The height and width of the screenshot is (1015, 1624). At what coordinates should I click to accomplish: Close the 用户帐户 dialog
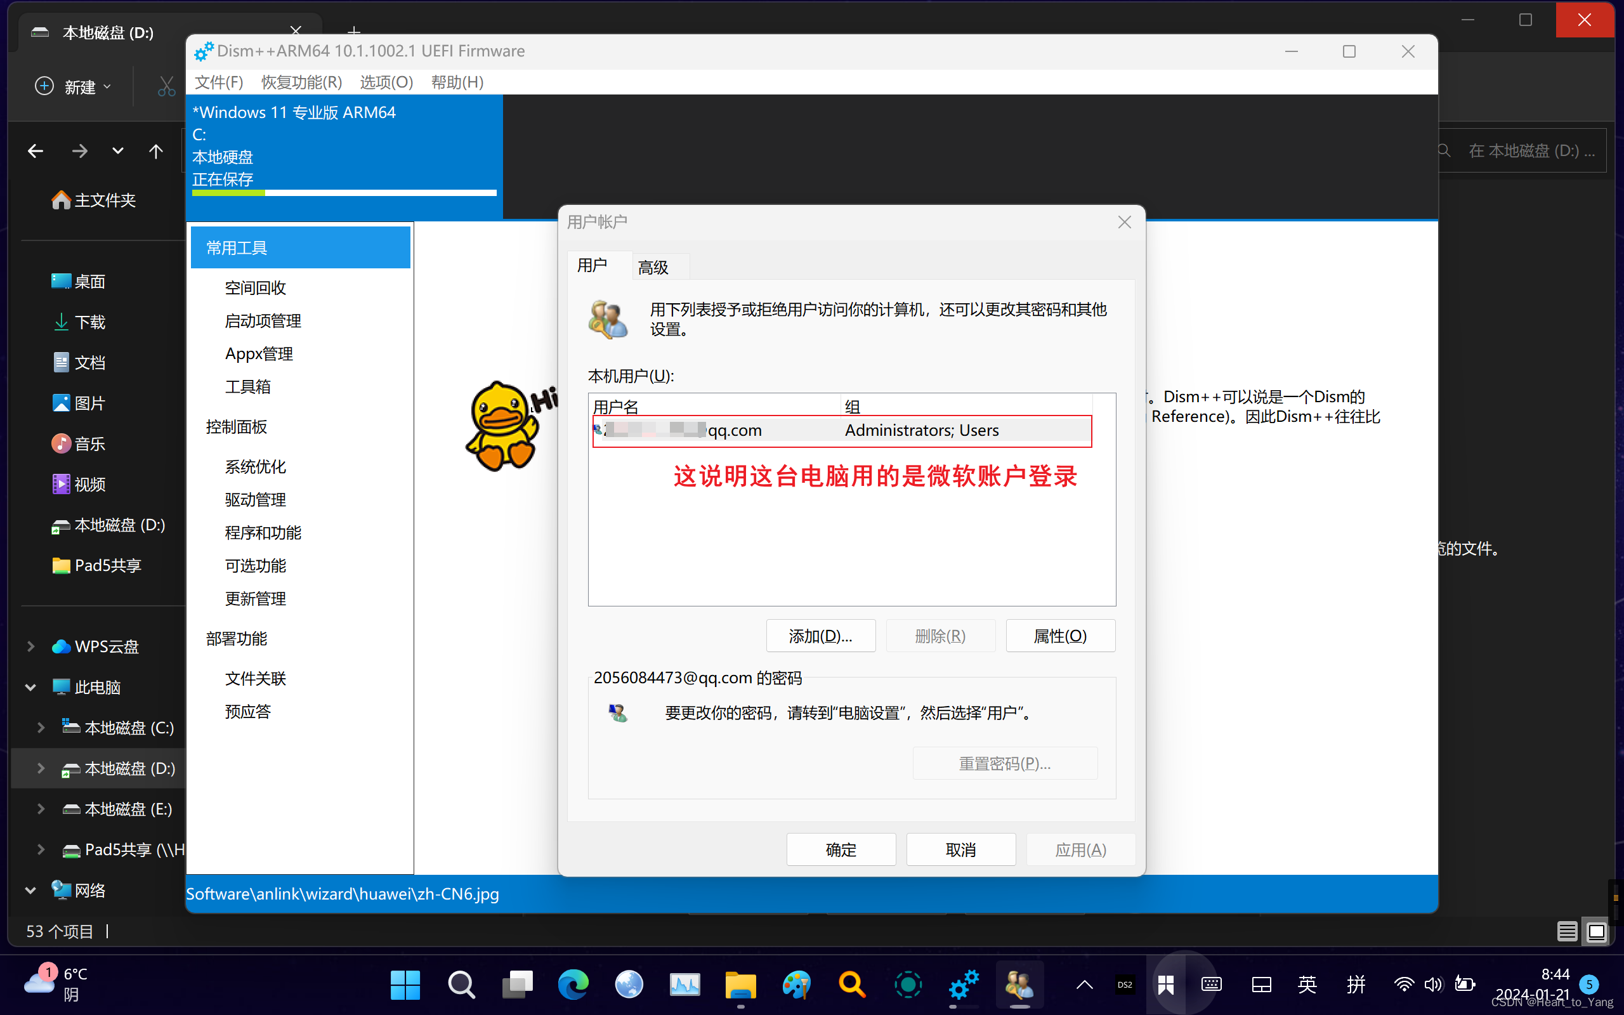[x=1125, y=222]
